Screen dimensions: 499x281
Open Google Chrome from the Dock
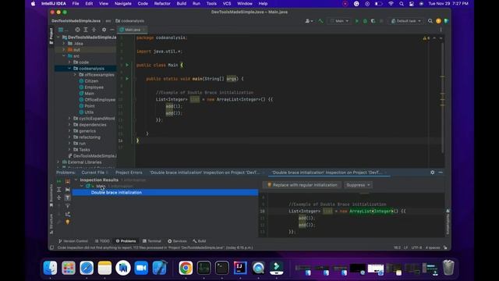pyautogui.click(x=186, y=268)
